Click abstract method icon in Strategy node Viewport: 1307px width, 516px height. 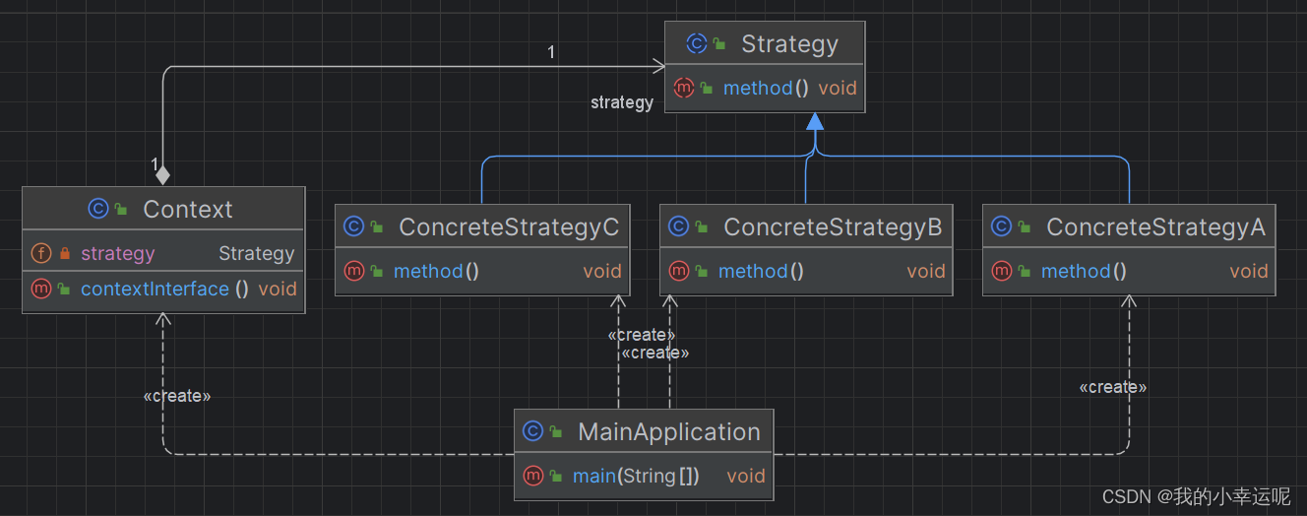(x=684, y=88)
